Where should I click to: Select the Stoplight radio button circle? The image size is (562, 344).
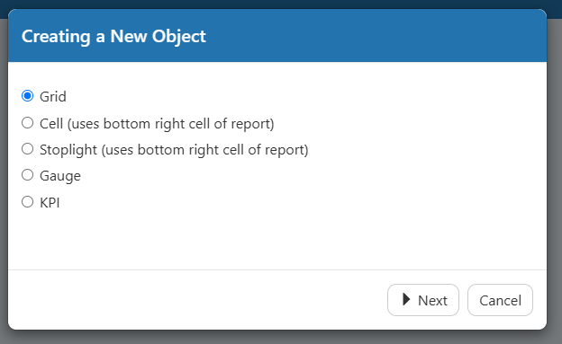[x=28, y=149]
